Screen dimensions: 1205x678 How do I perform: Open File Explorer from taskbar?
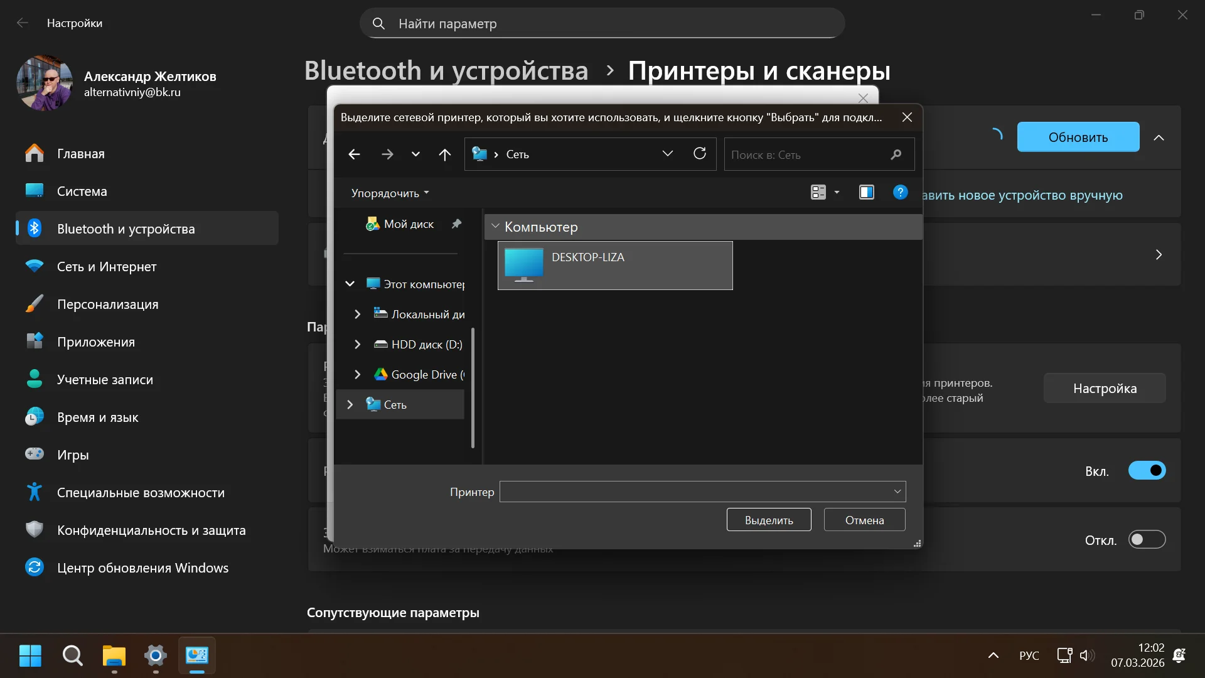tap(114, 656)
